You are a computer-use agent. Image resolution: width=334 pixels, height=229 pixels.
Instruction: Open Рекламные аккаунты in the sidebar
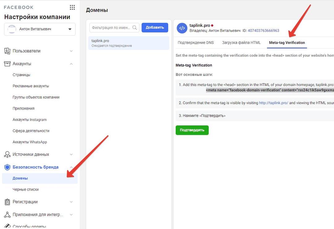point(31,86)
